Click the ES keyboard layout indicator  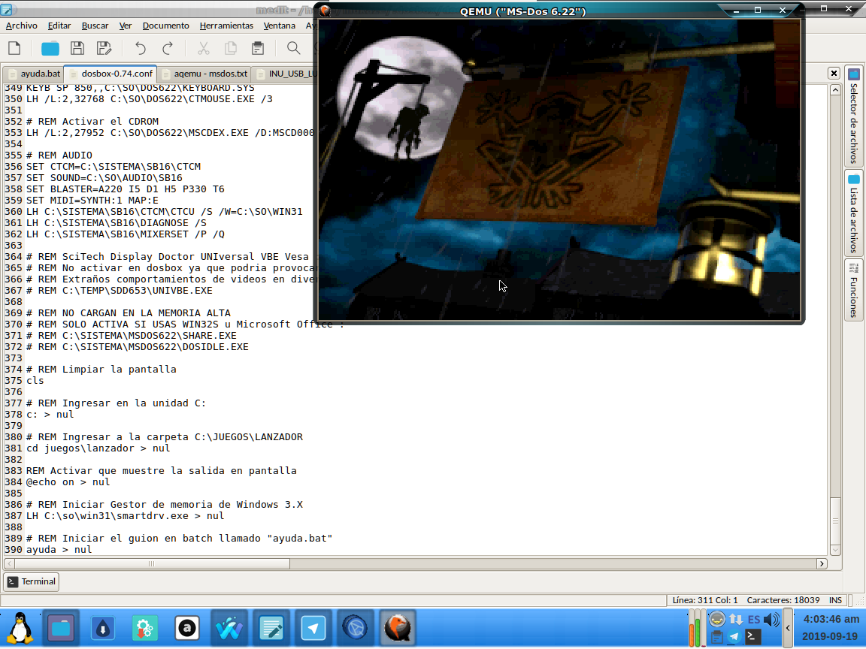coord(754,620)
